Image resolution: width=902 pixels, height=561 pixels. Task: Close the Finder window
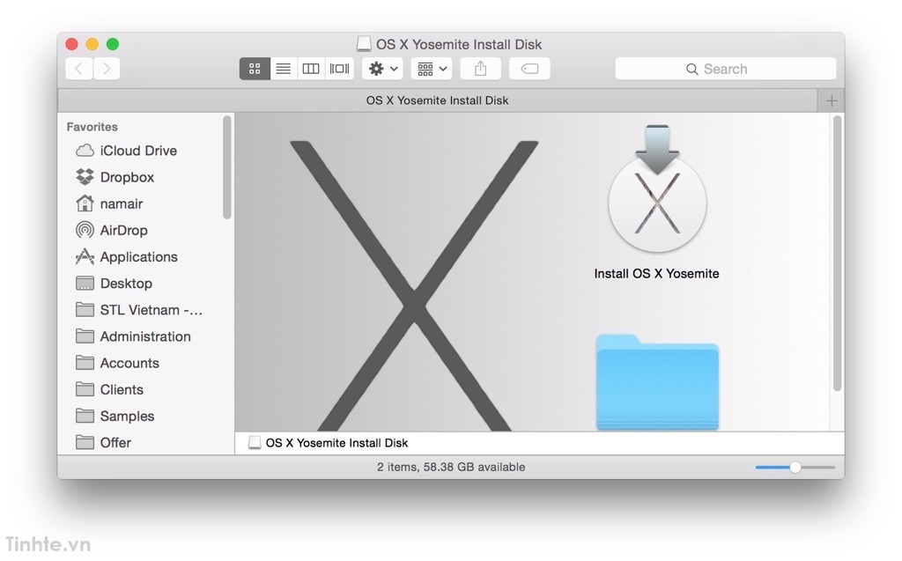[72, 44]
